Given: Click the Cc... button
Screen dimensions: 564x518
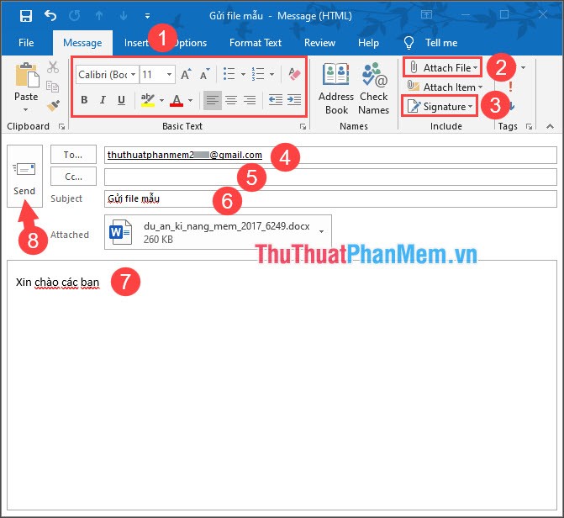Looking at the screenshot, I should [73, 177].
